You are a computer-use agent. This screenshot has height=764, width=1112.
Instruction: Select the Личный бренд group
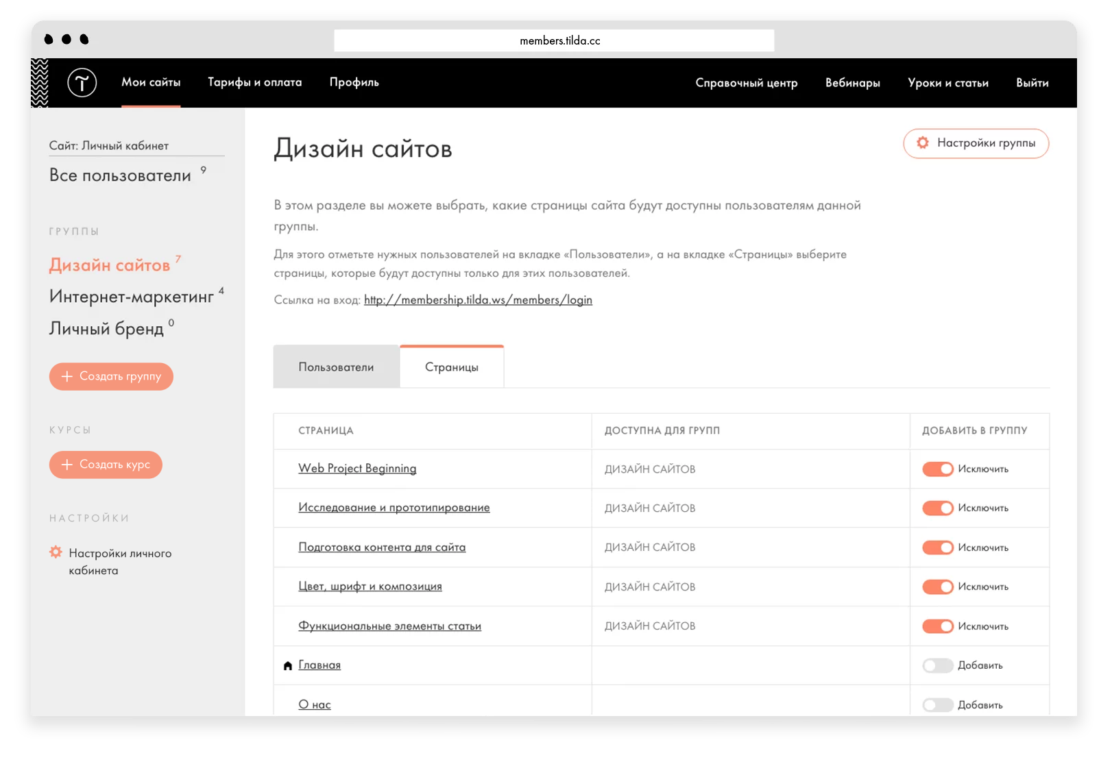(107, 329)
